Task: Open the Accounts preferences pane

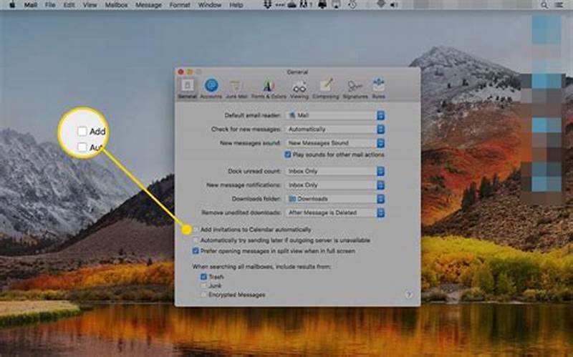Action: (x=211, y=89)
